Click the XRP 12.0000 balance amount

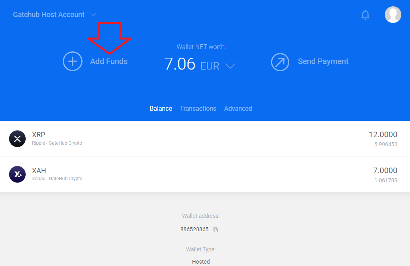click(x=383, y=135)
